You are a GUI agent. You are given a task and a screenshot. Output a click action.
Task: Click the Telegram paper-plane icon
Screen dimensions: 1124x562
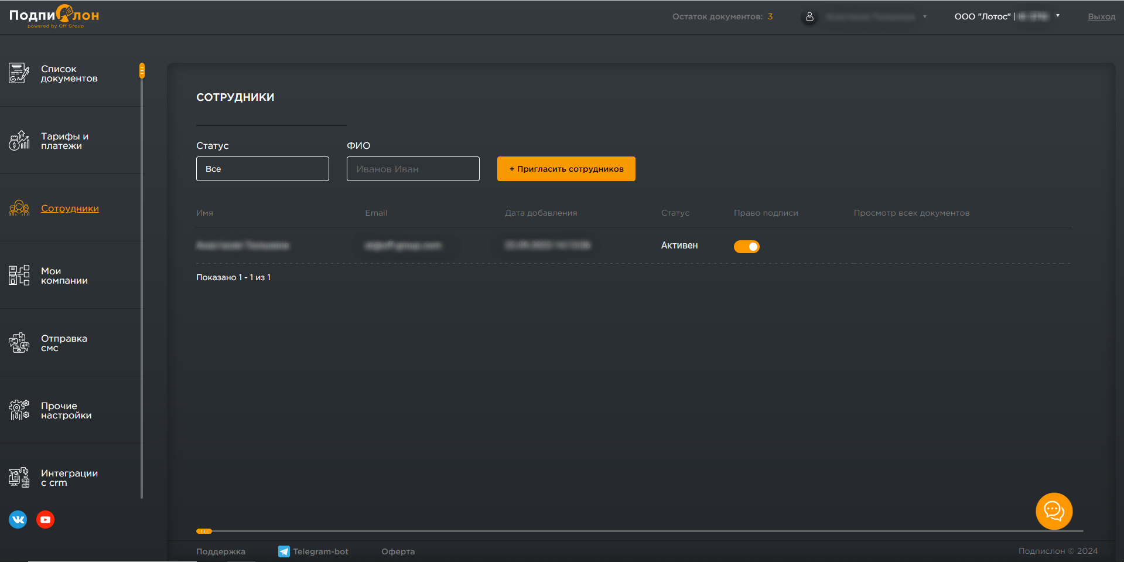pyautogui.click(x=283, y=551)
